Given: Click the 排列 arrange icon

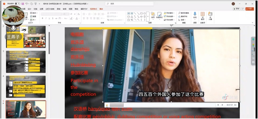Looking at the screenshot, I should tap(153, 15).
